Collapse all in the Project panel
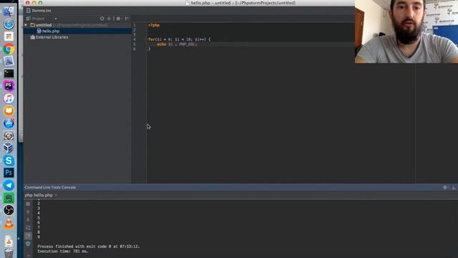 pyautogui.click(x=109, y=19)
